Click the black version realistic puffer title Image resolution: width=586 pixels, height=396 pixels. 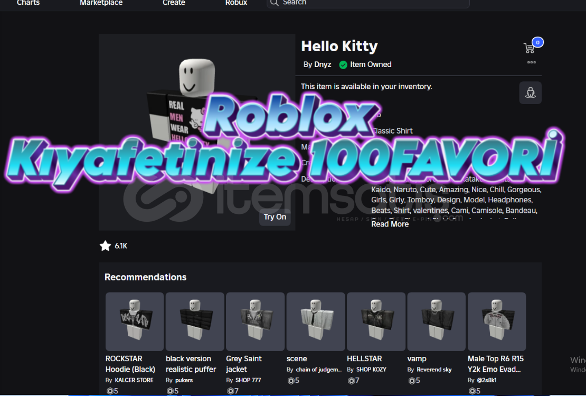(x=191, y=364)
